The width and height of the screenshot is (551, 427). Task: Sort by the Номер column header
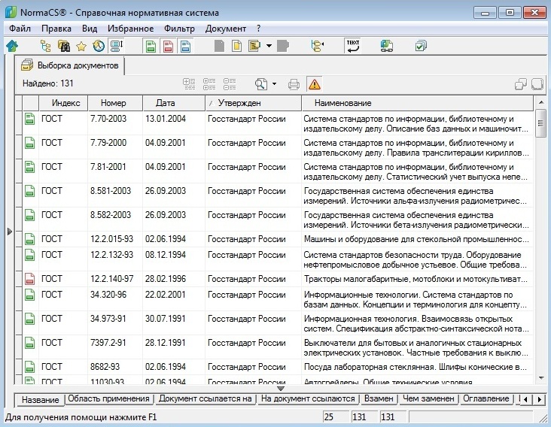tap(115, 103)
